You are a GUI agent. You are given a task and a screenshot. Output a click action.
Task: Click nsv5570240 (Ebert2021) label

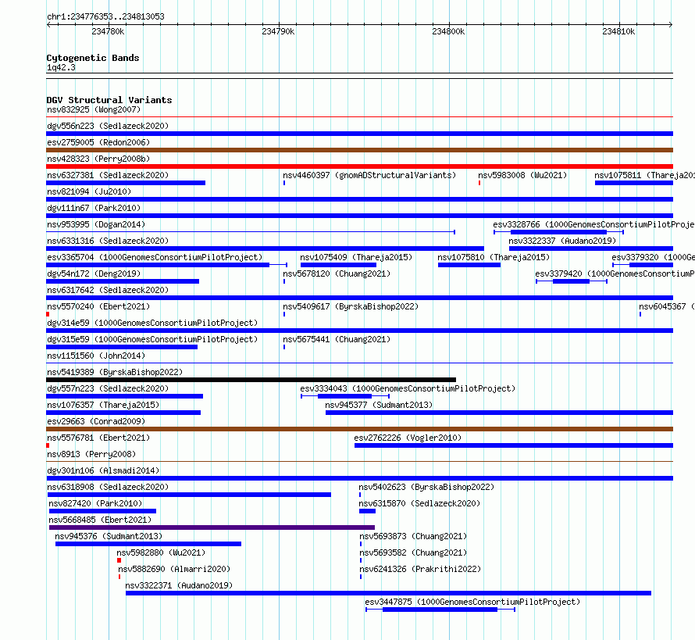[x=98, y=306]
